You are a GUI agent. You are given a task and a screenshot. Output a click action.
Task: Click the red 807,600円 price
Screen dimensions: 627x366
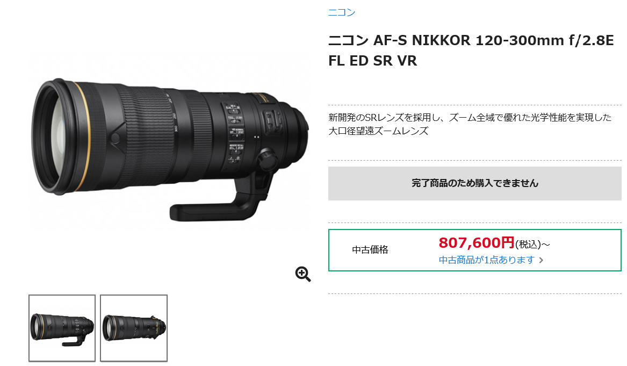tap(476, 242)
